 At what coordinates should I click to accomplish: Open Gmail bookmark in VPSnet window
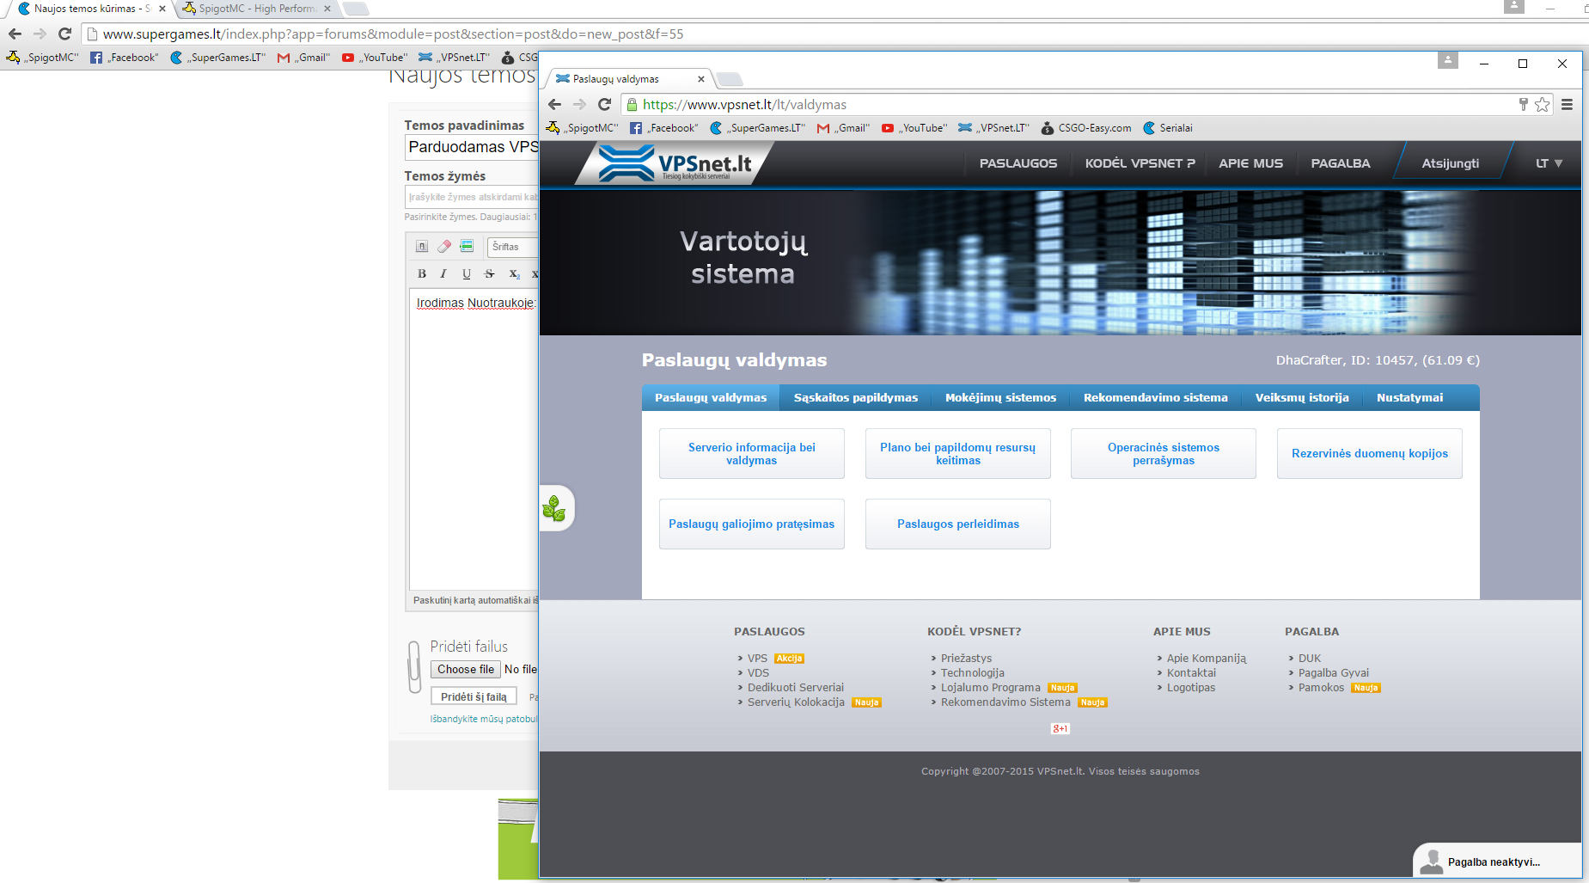(843, 128)
